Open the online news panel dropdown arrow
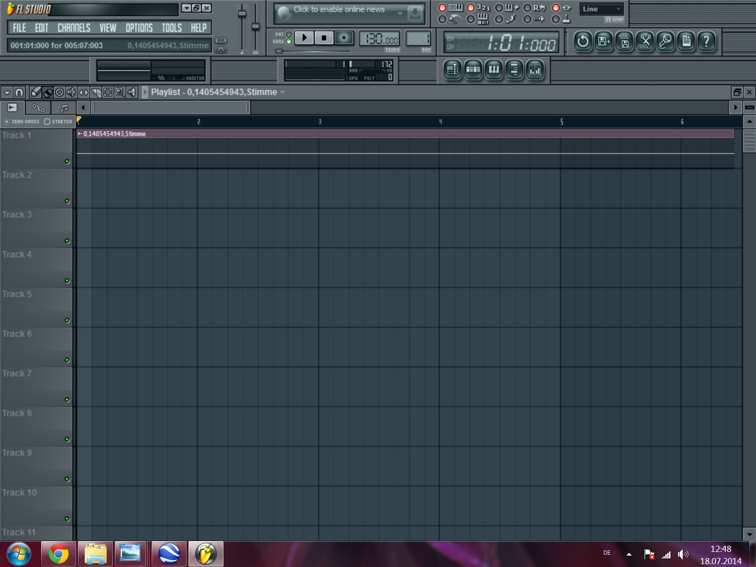This screenshot has width=756, height=567. (400, 13)
